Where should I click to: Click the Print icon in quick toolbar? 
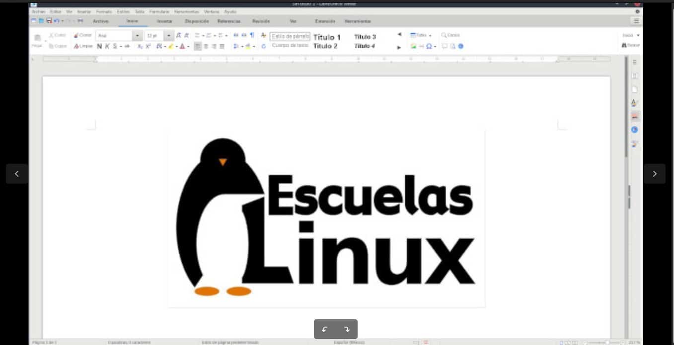click(80, 21)
